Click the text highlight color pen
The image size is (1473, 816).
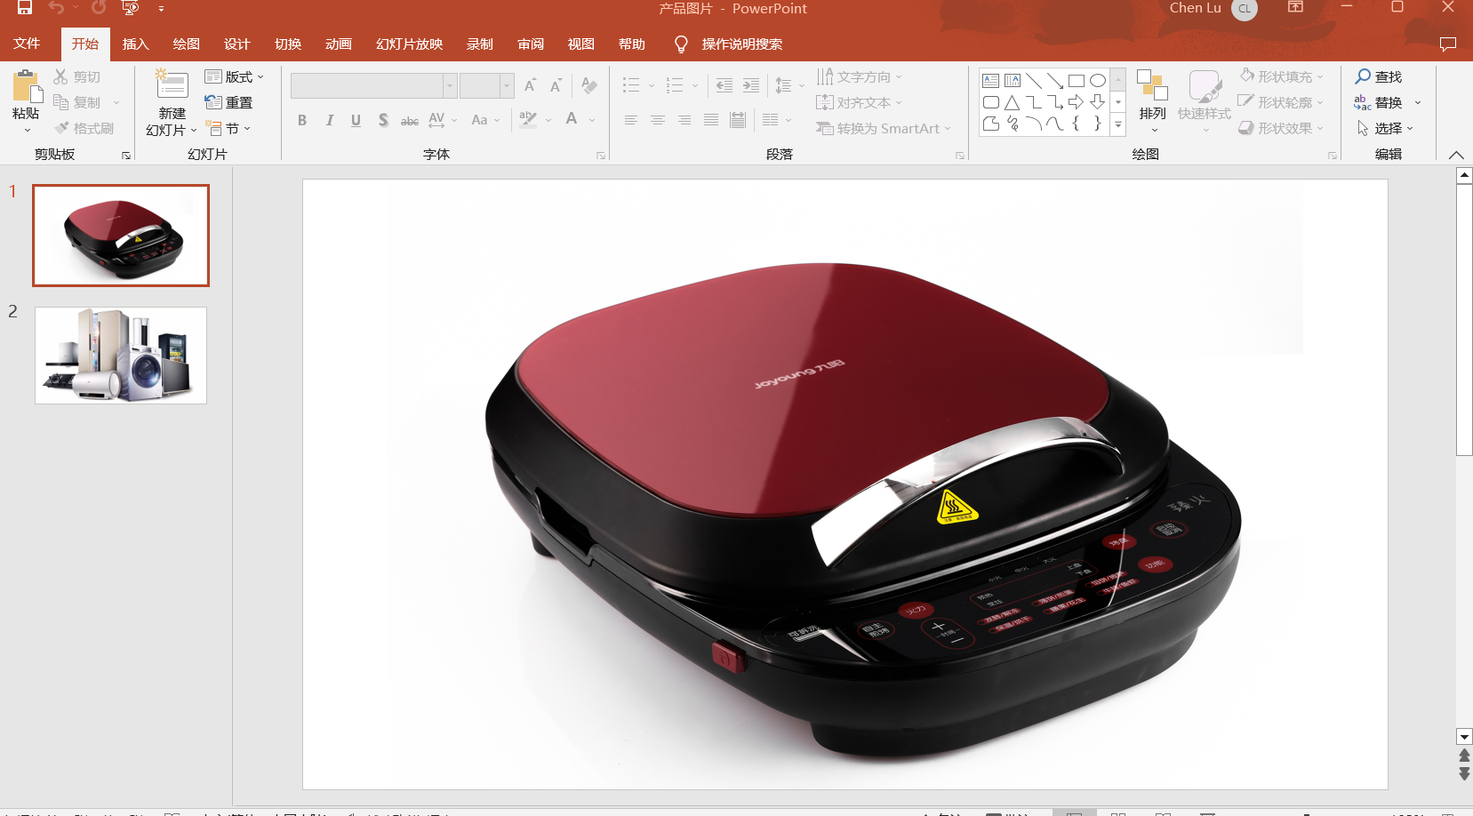pos(528,120)
